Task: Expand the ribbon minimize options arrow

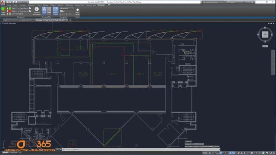Action: (x=109, y=5)
